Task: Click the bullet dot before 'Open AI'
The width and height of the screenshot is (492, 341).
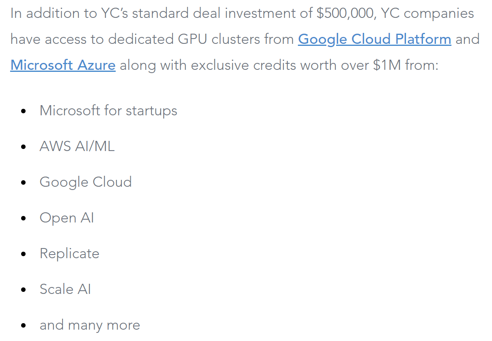Action: click(x=24, y=218)
